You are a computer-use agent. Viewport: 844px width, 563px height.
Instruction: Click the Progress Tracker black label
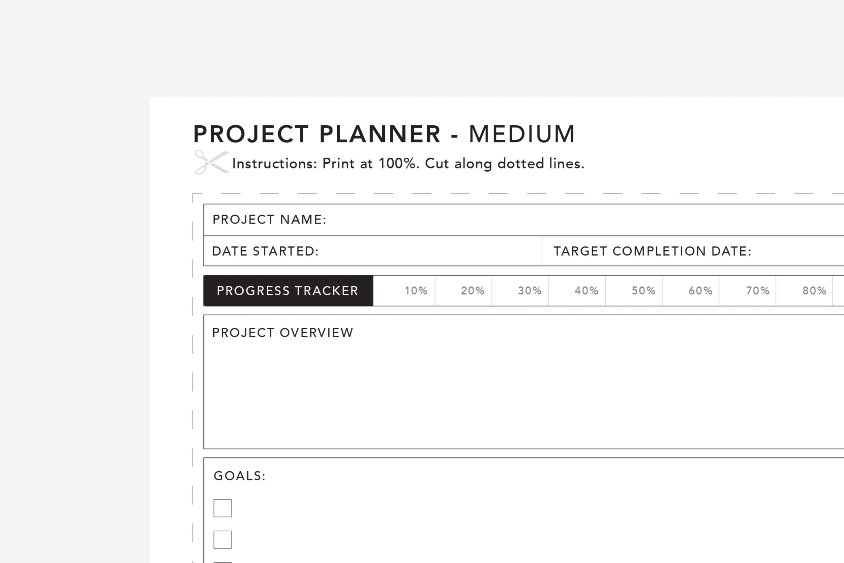click(288, 291)
